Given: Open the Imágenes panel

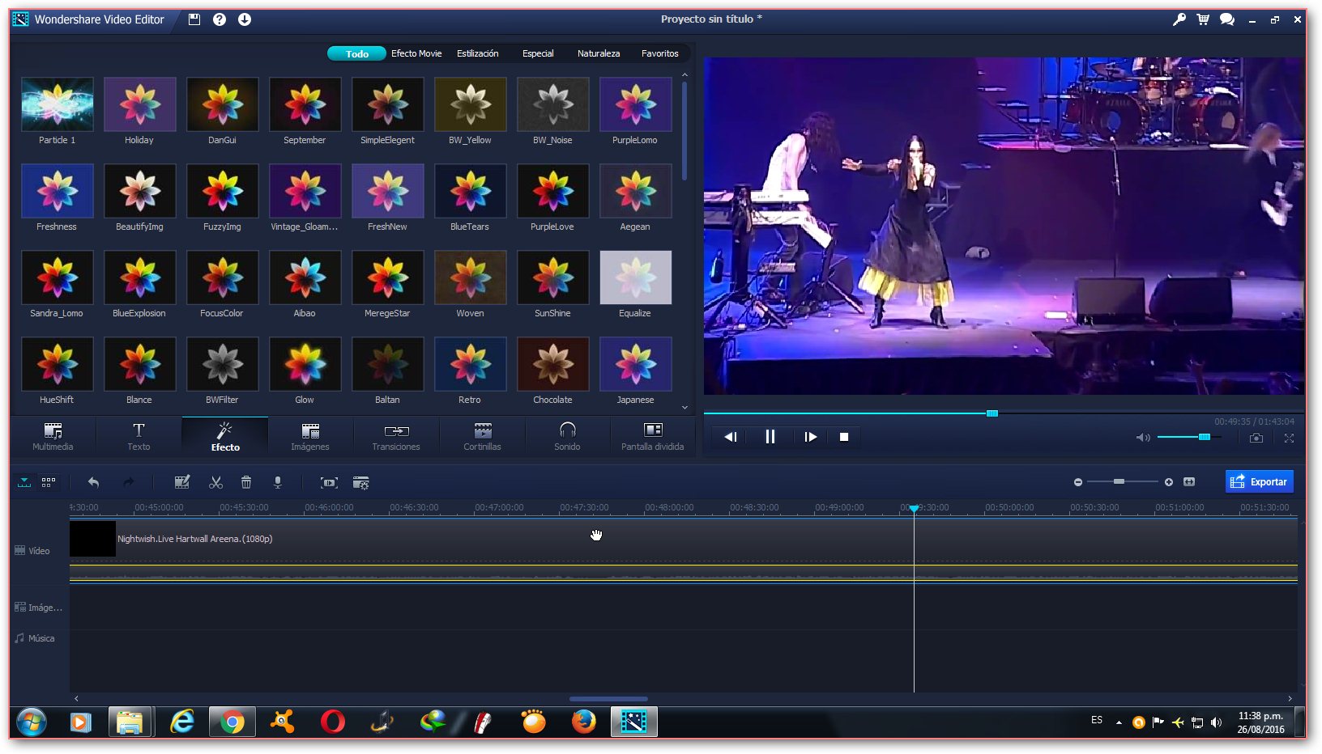Looking at the screenshot, I should [x=310, y=437].
